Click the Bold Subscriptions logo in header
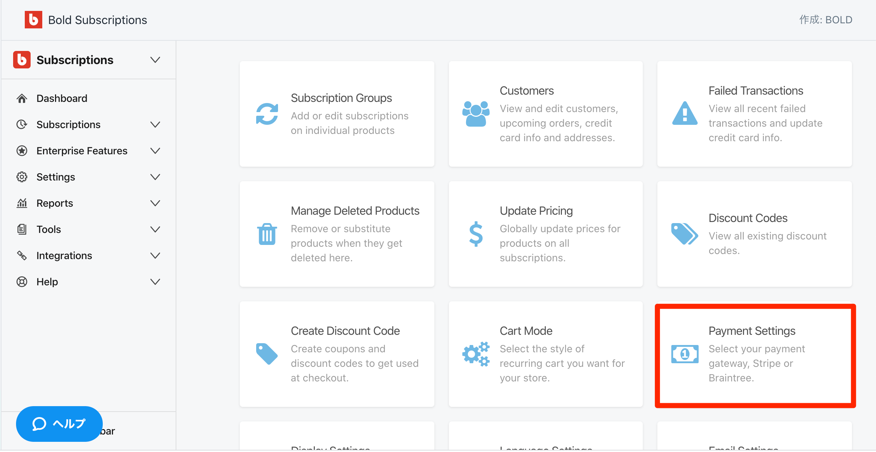876x452 pixels. coord(34,20)
